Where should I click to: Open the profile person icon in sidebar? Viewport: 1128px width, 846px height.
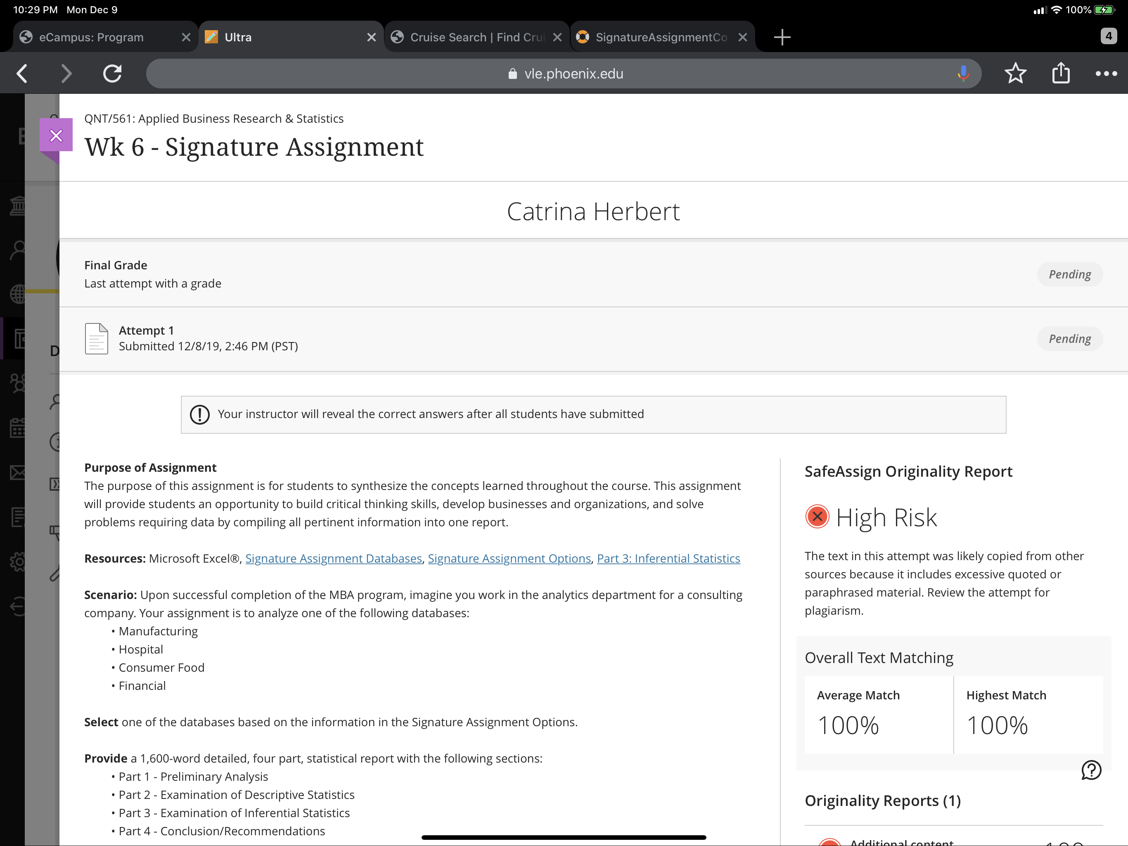pos(17,250)
